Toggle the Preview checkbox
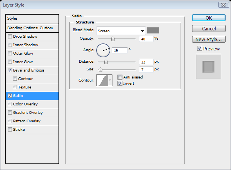Viewport: 231px width, 170px height. point(199,48)
